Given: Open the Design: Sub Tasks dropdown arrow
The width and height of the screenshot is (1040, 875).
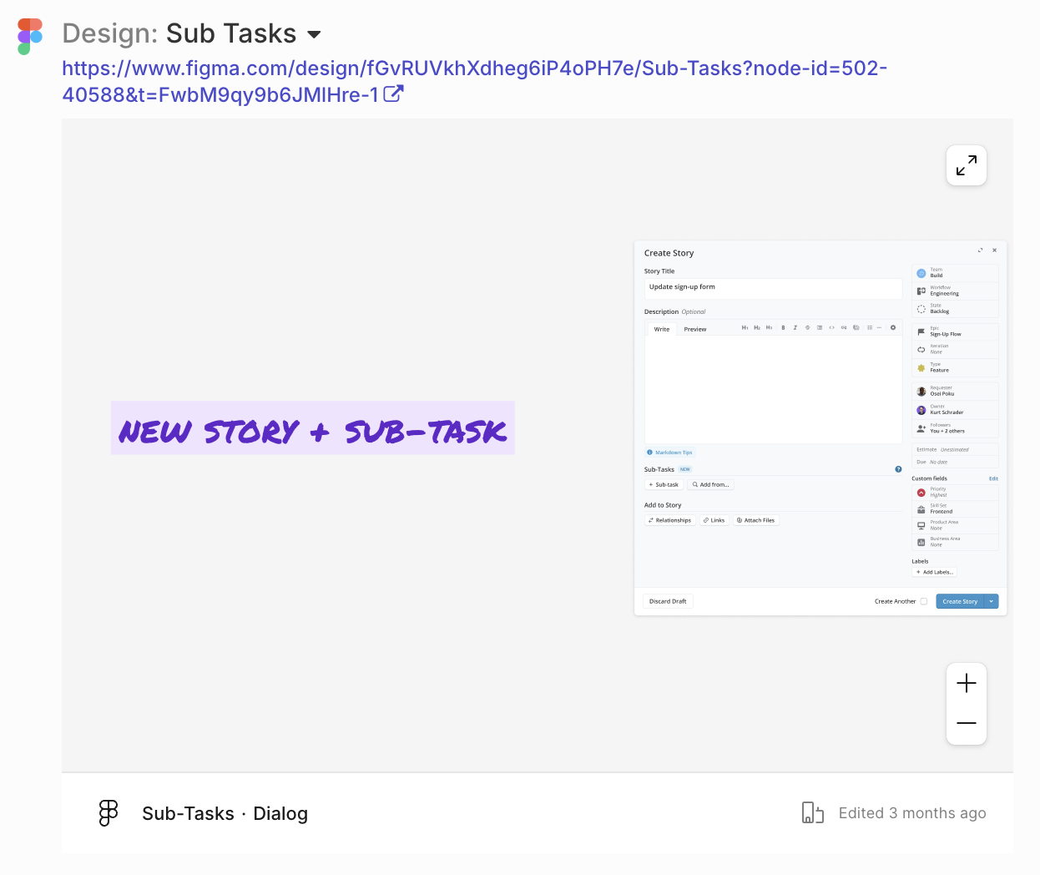Looking at the screenshot, I should [x=314, y=35].
